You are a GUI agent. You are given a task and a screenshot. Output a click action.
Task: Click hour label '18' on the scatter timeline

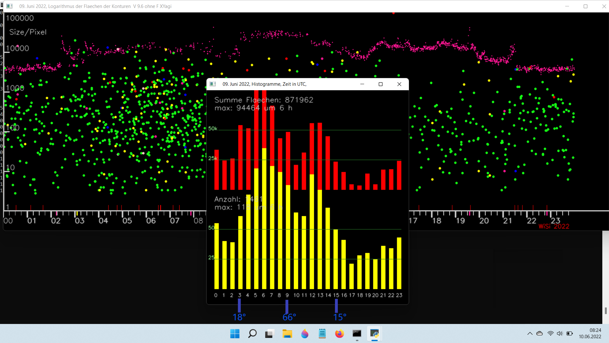pos(437,221)
